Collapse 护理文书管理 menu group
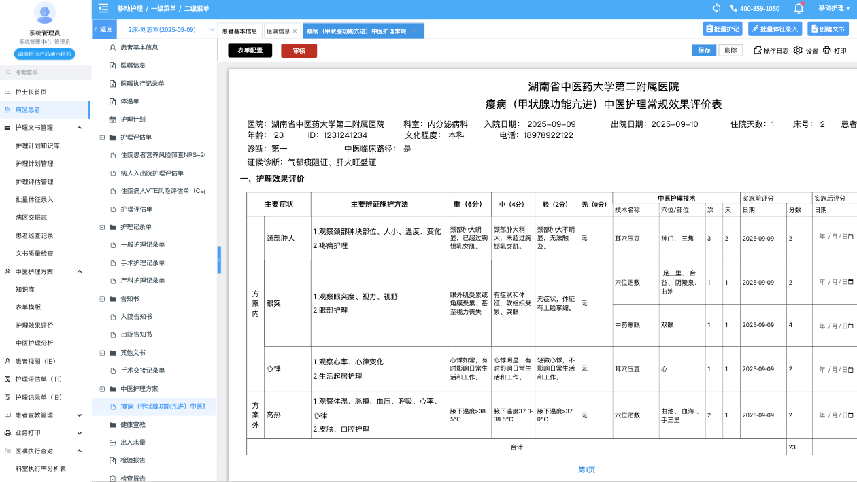857x482 pixels. click(x=79, y=128)
